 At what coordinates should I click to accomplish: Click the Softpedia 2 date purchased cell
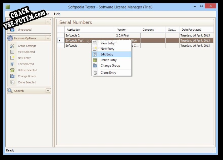(197, 35)
